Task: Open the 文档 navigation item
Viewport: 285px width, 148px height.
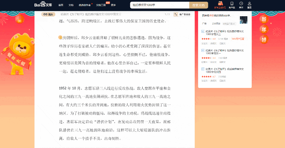Action: click(x=71, y=5)
